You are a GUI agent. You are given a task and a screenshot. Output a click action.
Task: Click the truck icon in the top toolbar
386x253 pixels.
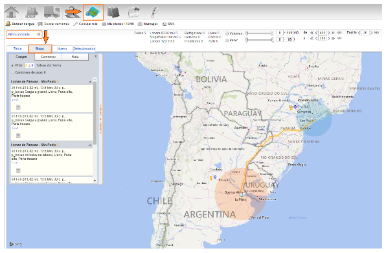point(52,12)
